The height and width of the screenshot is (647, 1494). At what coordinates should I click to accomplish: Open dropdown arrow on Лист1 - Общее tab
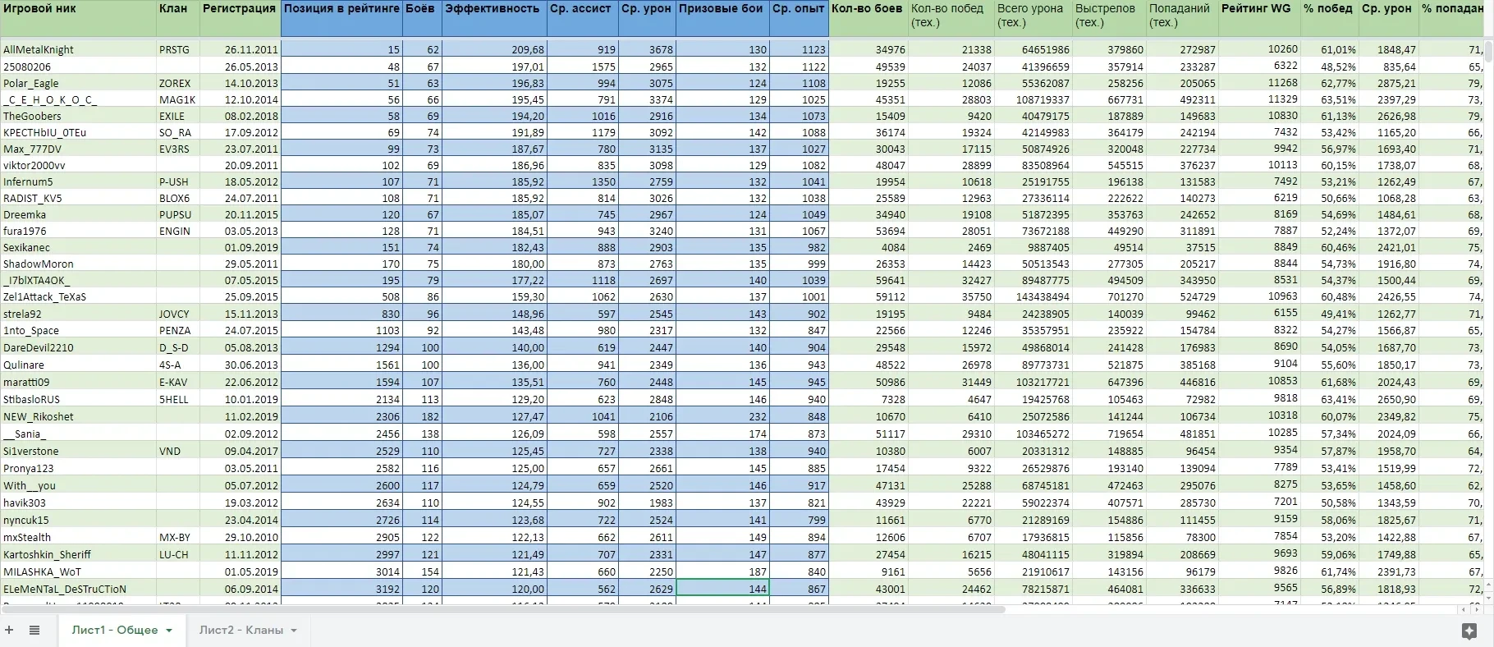[169, 631]
